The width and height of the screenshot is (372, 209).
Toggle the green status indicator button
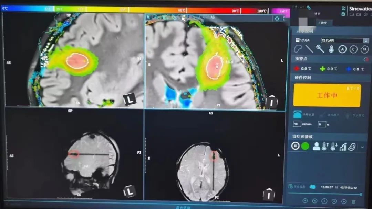click(305, 146)
